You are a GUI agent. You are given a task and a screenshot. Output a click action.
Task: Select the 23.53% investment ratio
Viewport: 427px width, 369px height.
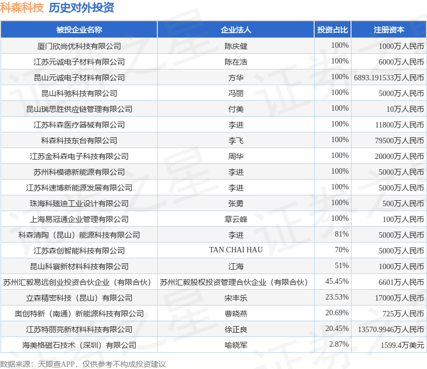pyautogui.click(x=337, y=297)
